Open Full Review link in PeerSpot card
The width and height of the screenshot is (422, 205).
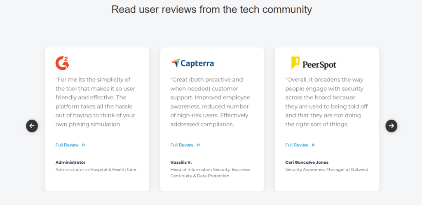(x=297, y=145)
